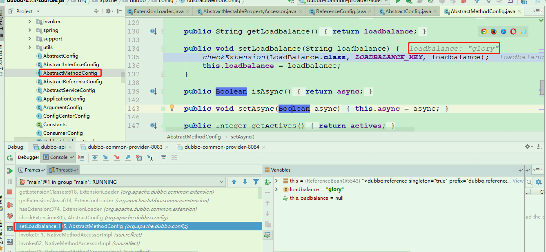Click the Internet Explorer icon in editor
The image size is (546, 252).
[x=523, y=31]
